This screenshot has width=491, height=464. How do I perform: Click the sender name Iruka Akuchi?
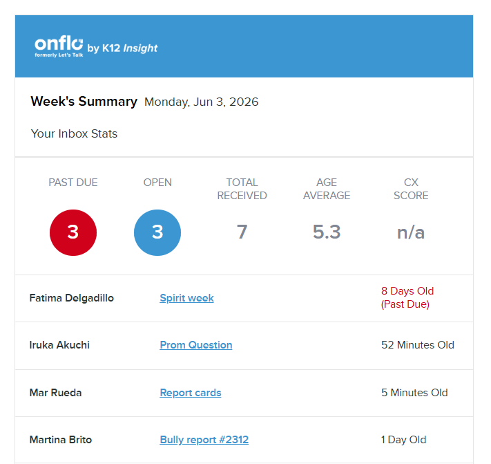pyautogui.click(x=59, y=345)
